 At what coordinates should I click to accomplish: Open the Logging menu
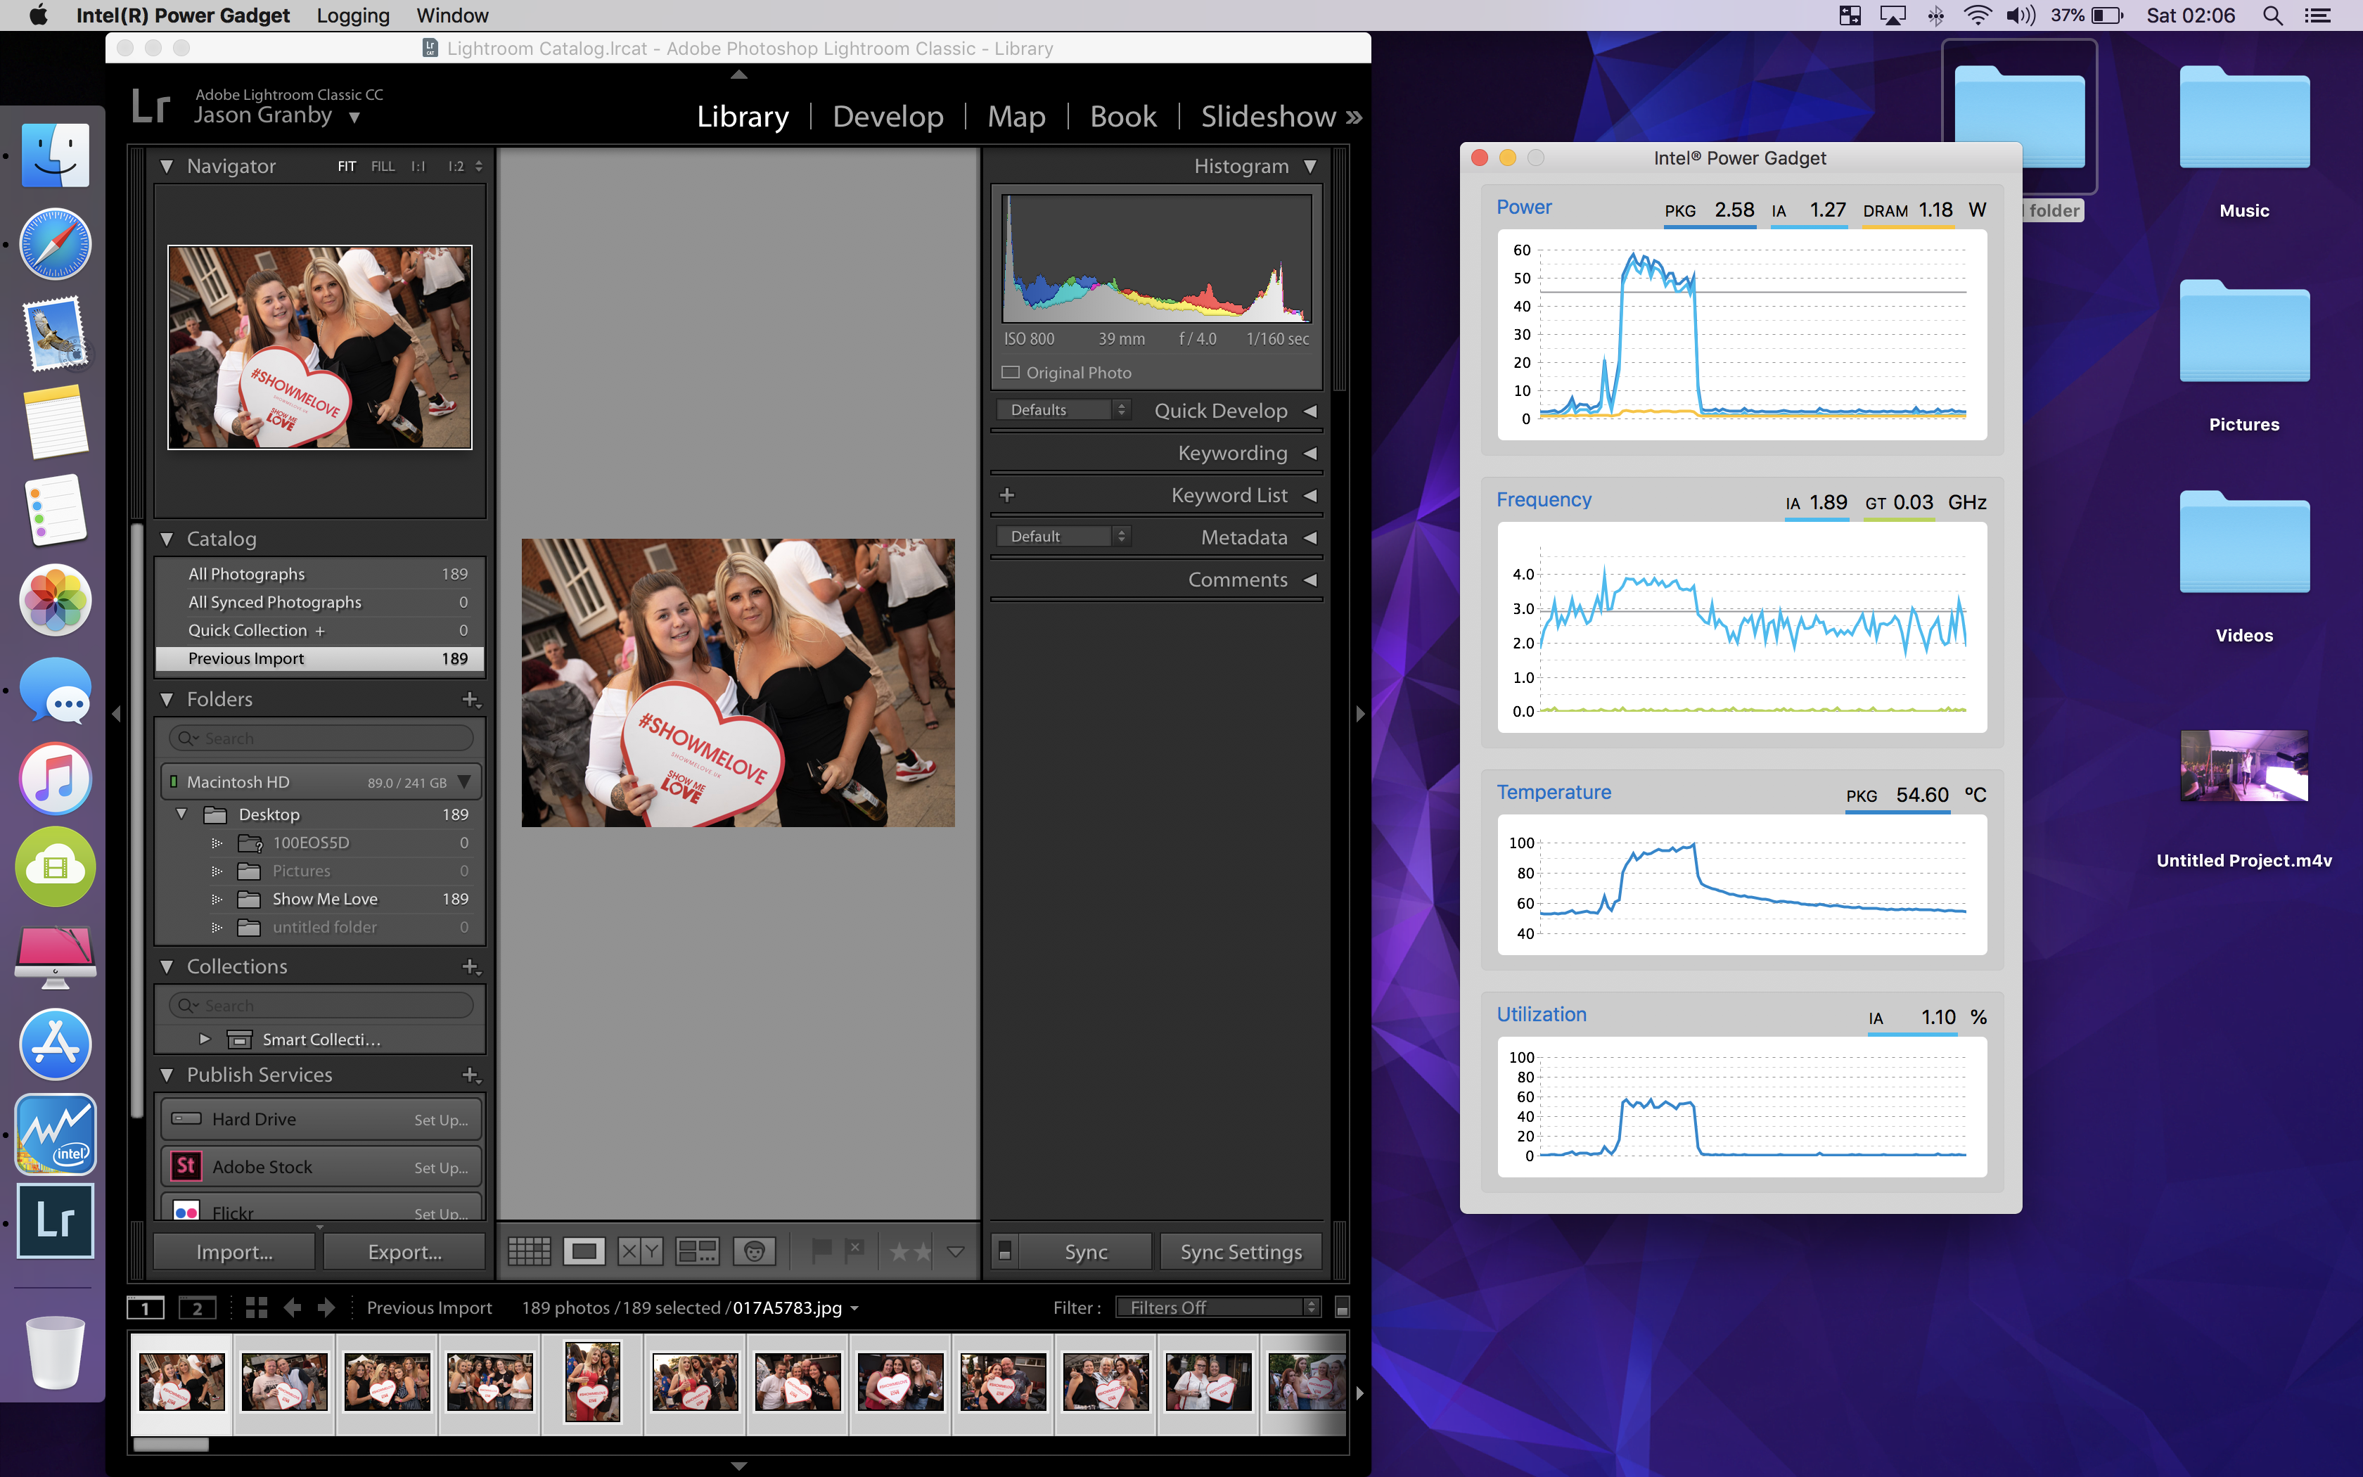point(352,15)
